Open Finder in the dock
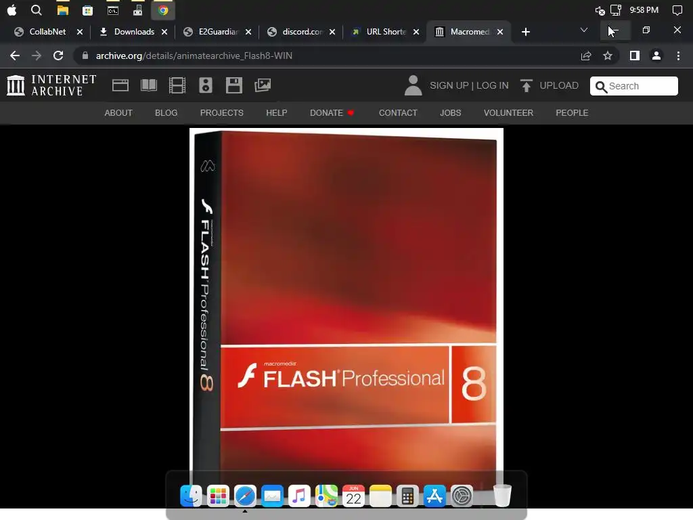Viewport: 693px width, 520px height. [x=191, y=496]
